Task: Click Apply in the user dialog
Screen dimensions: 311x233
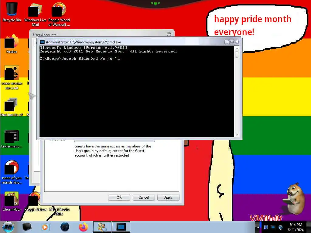Action: point(168,197)
